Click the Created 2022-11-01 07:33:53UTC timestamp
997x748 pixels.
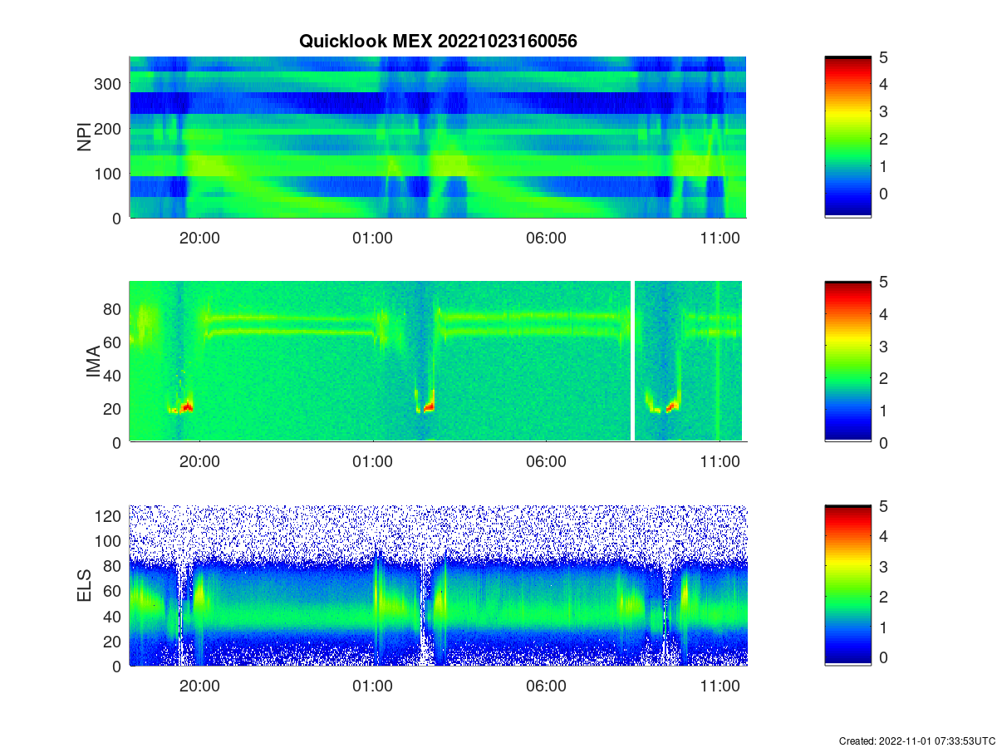[x=916, y=741]
